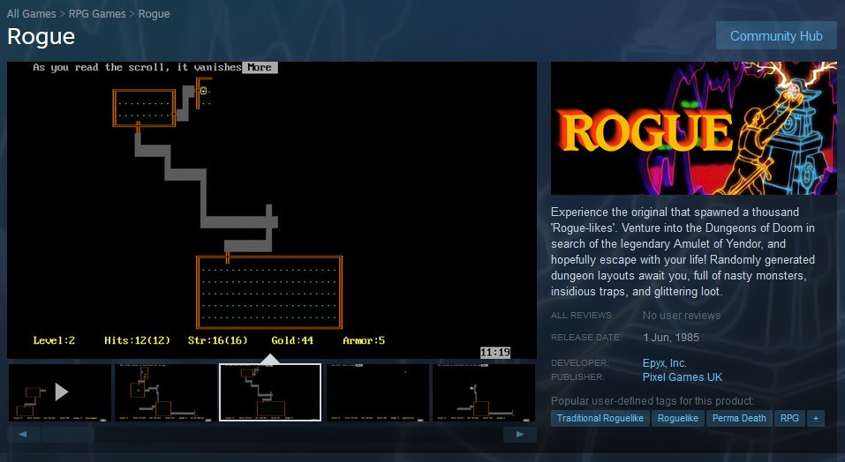Open the Epyx, Inc. developer page
Image resolution: width=845 pixels, height=462 pixels.
coord(665,363)
